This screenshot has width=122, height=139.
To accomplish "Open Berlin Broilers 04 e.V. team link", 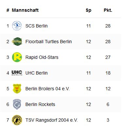I will click(48, 89).
